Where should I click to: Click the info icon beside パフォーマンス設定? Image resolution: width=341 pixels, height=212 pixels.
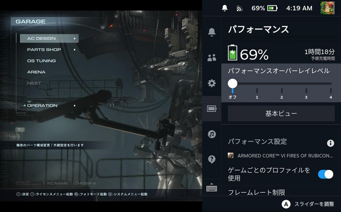click(330, 144)
